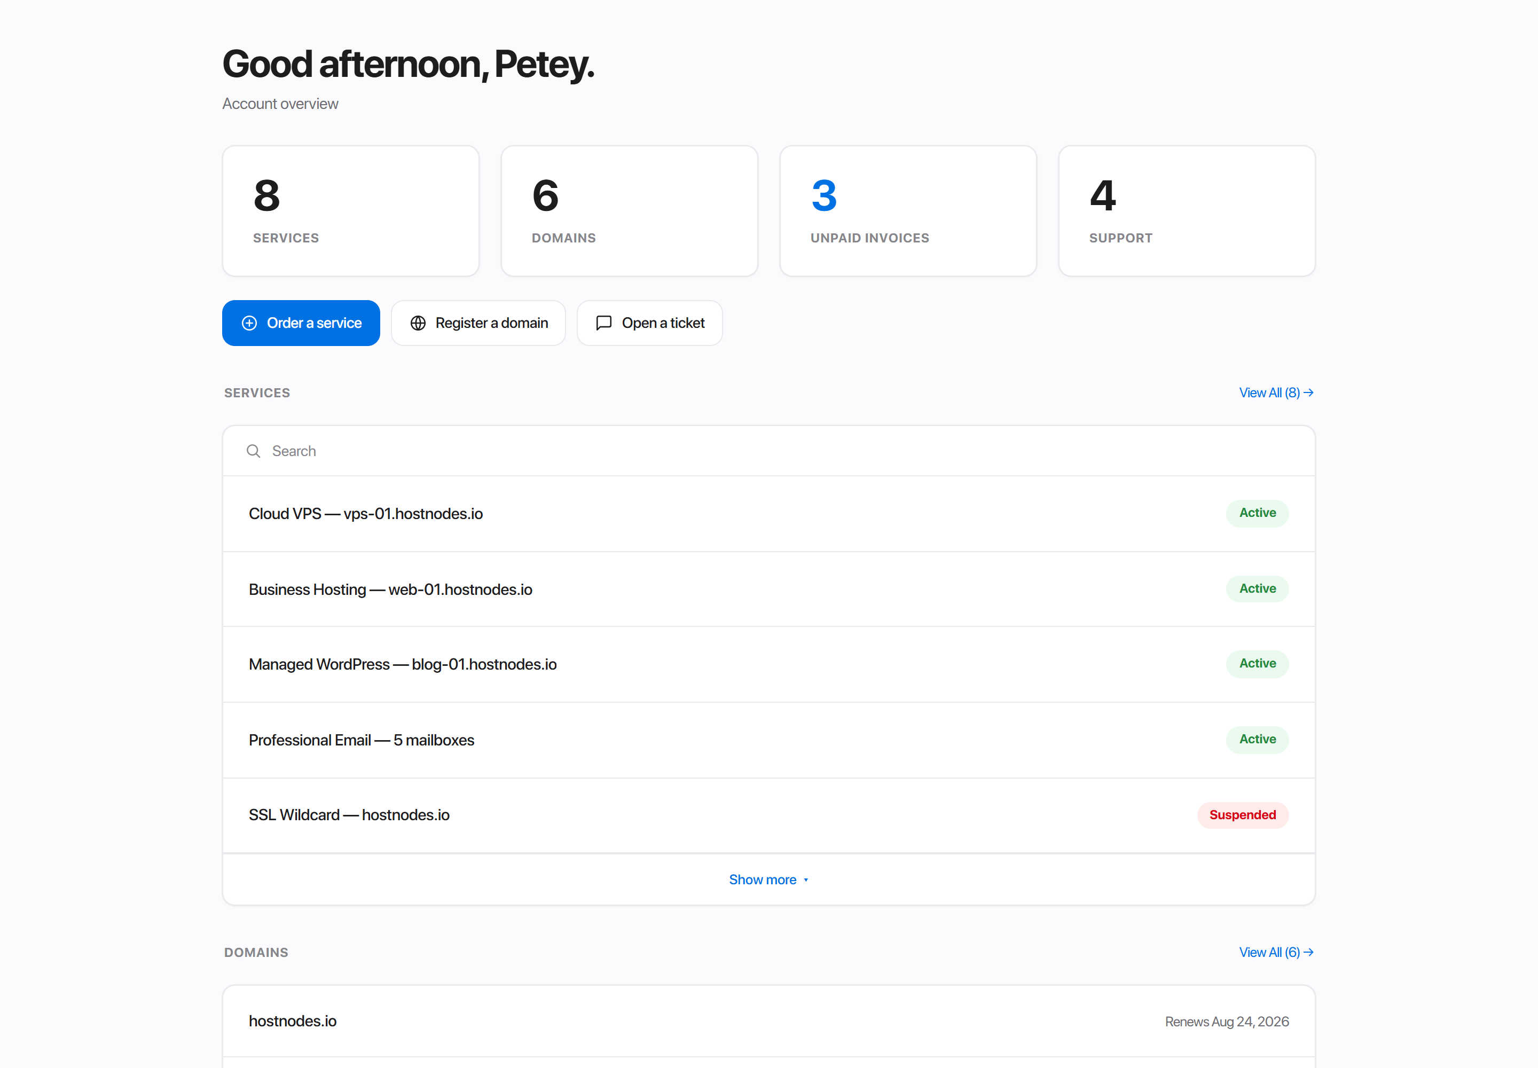Open the Support summary card

(x=1187, y=211)
